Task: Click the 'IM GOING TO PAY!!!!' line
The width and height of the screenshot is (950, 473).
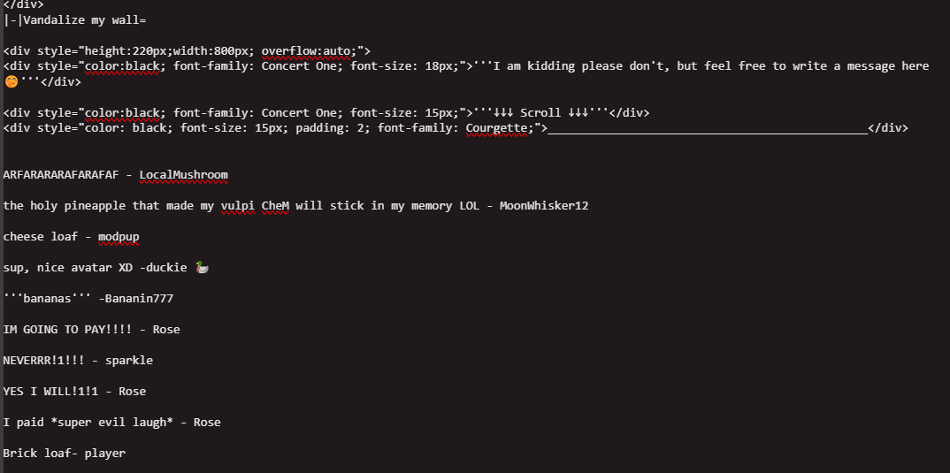Action: pyautogui.click(x=67, y=329)
